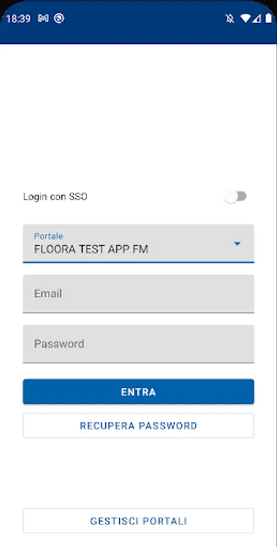Tap the cellular signal strength icon

(x=257, y=18)
